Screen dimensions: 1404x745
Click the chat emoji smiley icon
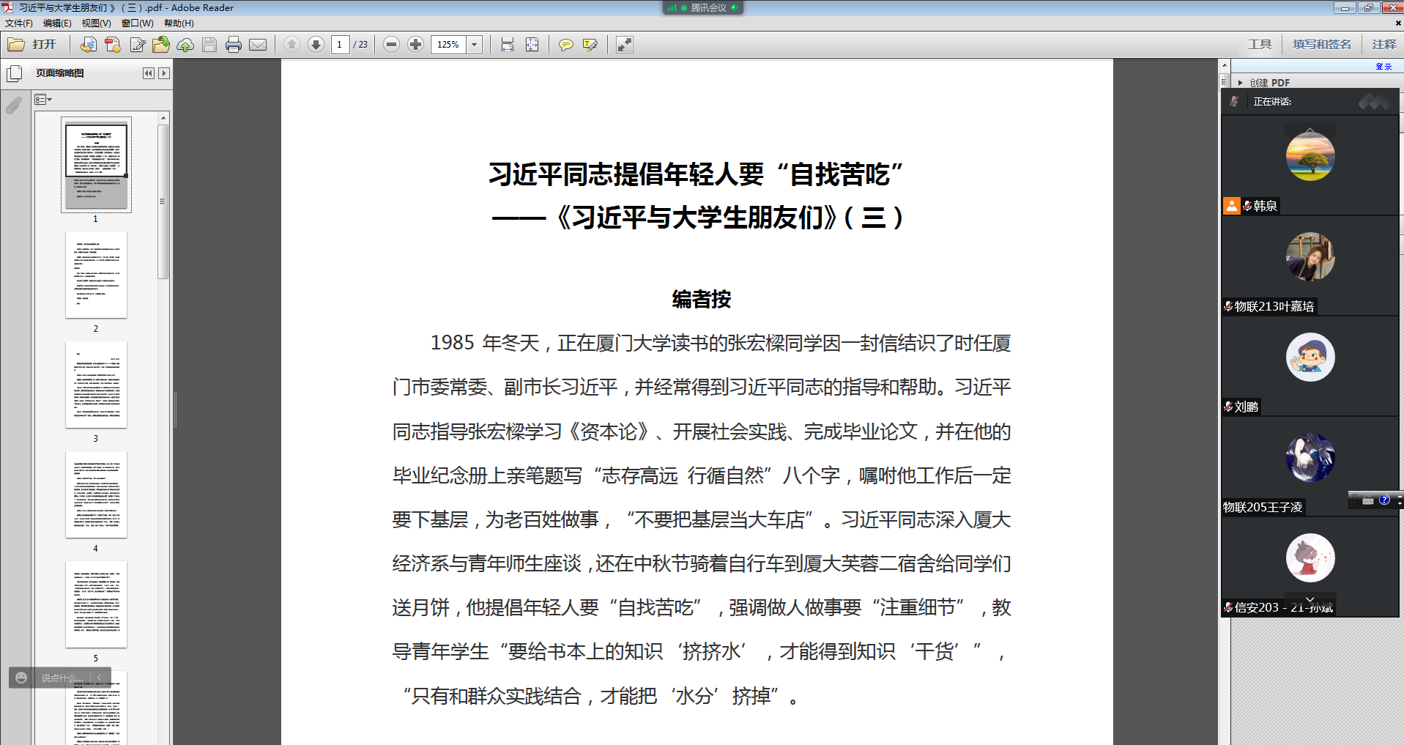pos(21,678)
